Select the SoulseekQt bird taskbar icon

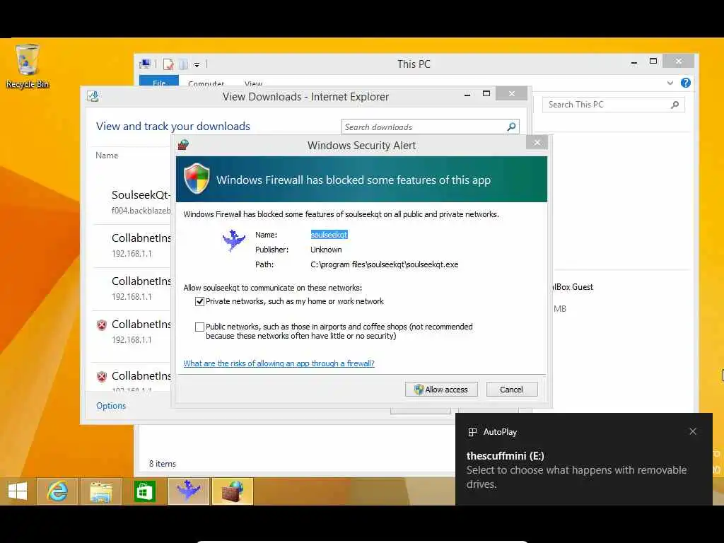click(x=188, y=491)
